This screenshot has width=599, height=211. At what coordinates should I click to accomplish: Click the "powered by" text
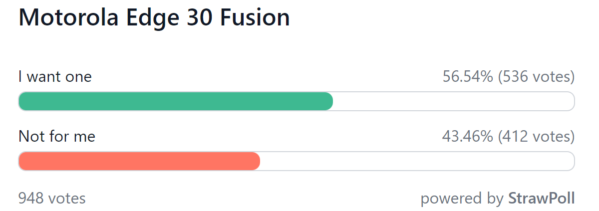(x=462, y=199)
